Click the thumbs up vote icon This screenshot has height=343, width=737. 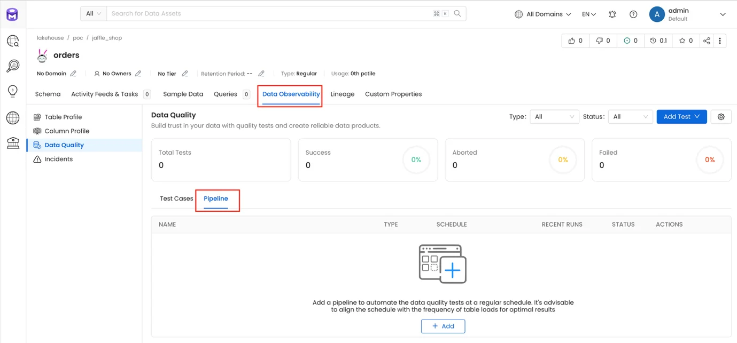point(571,41)
